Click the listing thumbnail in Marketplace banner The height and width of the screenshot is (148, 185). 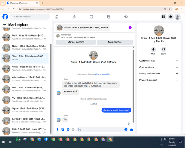pos(58,36)
